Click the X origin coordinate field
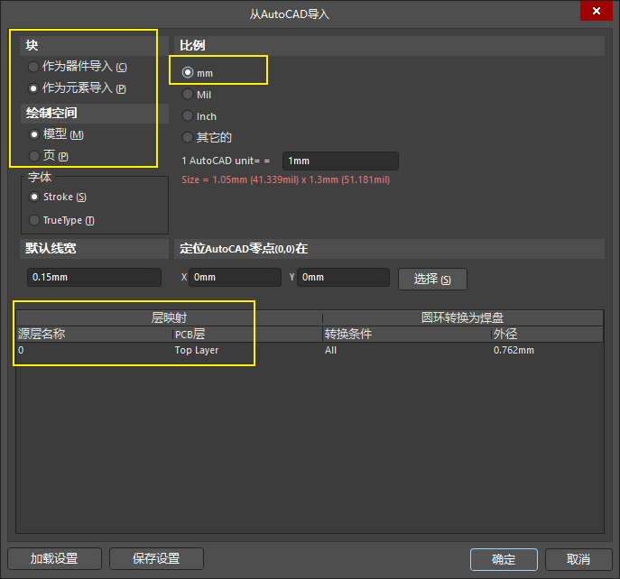 [x=236, y=277]
